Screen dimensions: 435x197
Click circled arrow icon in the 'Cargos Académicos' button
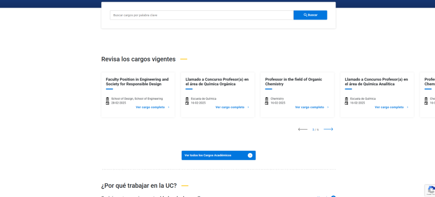(x=250, y=155)
